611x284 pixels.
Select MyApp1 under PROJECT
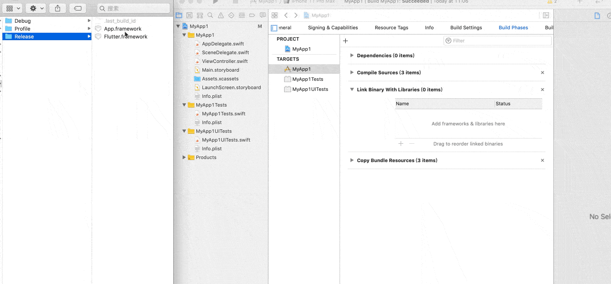(301, 49)
